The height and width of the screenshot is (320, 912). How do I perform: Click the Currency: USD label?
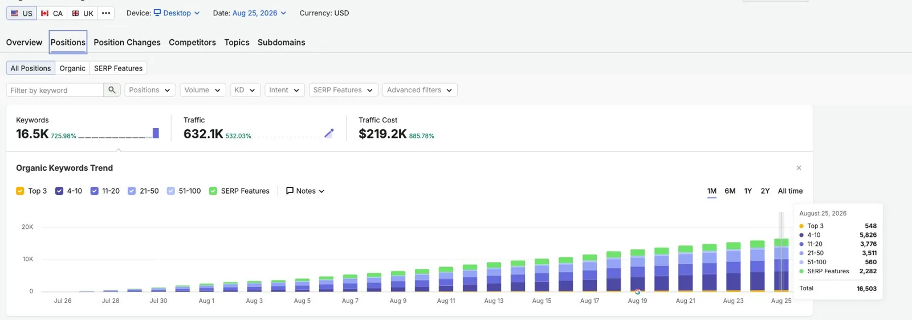[324, 13]
